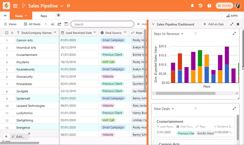Click the Stackby logo icon
Image resolution: width=244 pixels, height=145 pixels.
[6, 6]
